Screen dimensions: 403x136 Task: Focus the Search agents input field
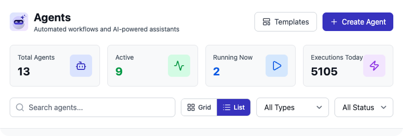click(92, 107)
